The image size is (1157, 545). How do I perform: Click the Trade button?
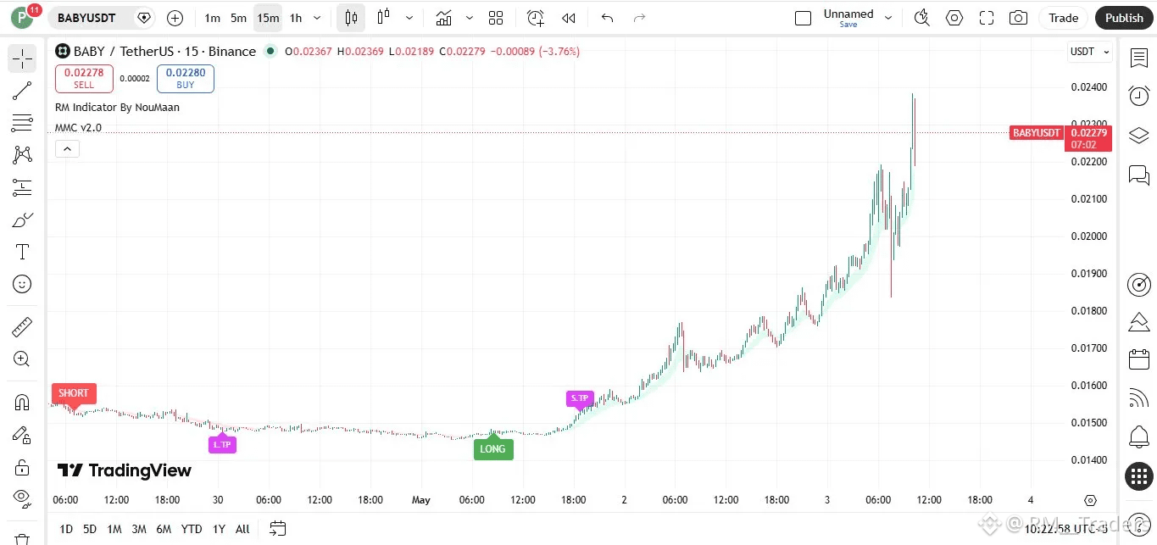1064,18
